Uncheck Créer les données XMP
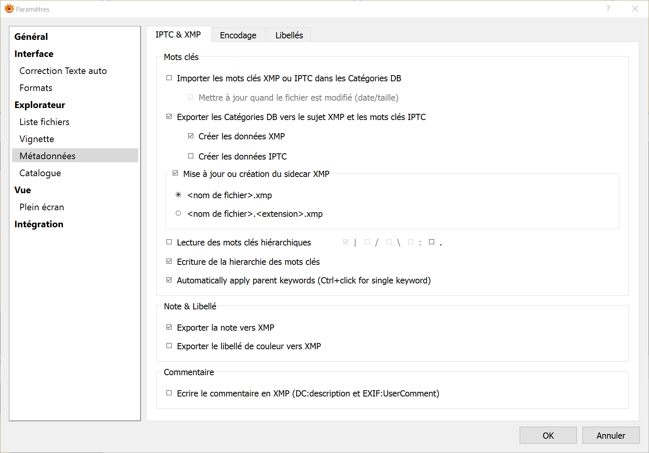The image size is (649, 453). click(x=191, y=136)
